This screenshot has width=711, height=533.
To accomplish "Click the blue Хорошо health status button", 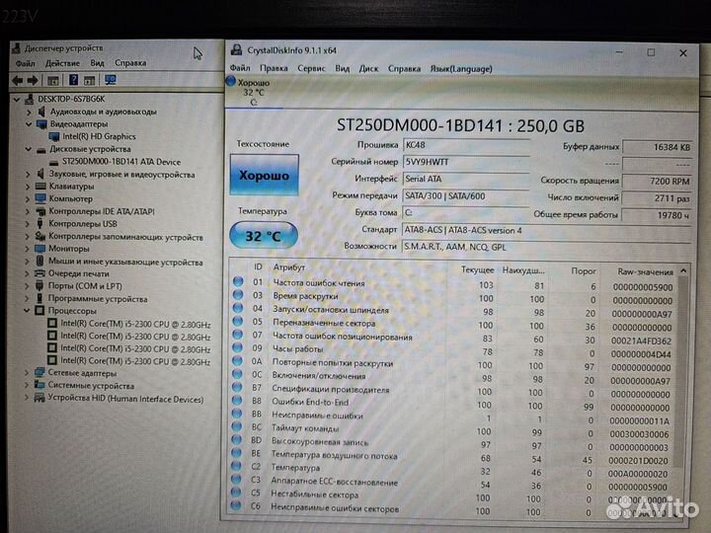I will [264, 175].
